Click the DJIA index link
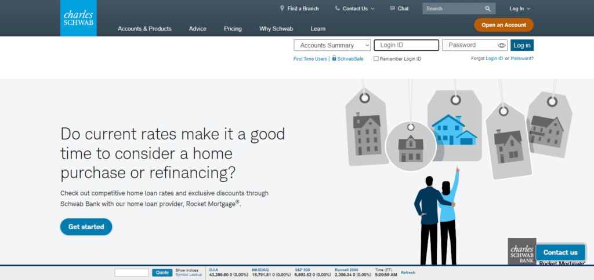Viewport: 594px width, 280px height. pos(213,270)
